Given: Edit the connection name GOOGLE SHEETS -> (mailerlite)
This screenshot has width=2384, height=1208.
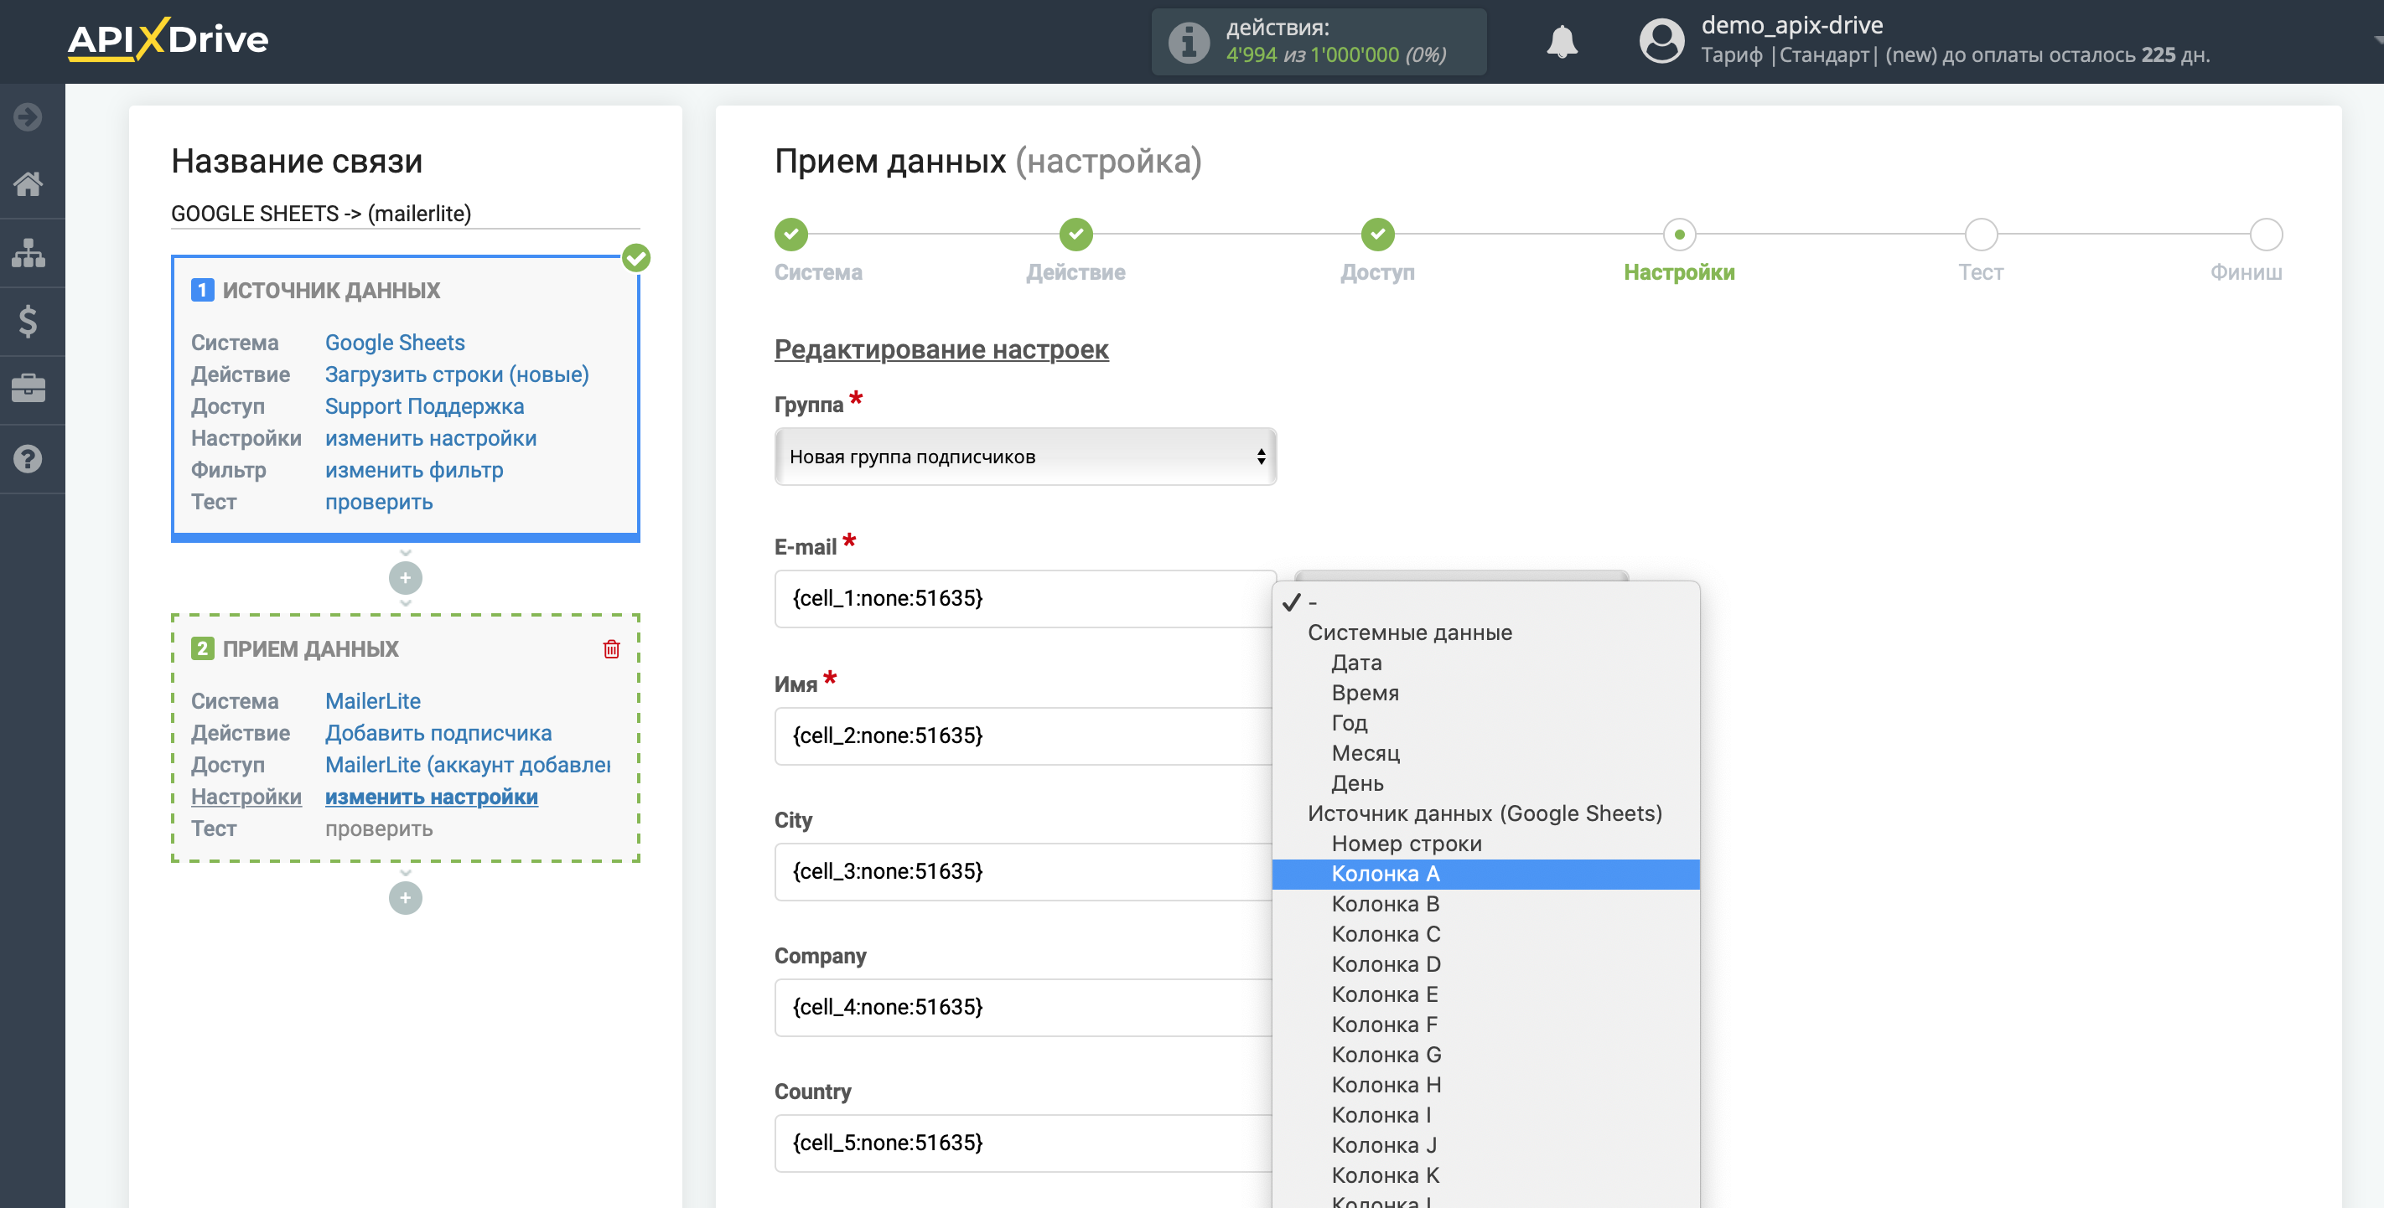Looking at the screenshot, I should pyautogui.click(x=406, y=214).
